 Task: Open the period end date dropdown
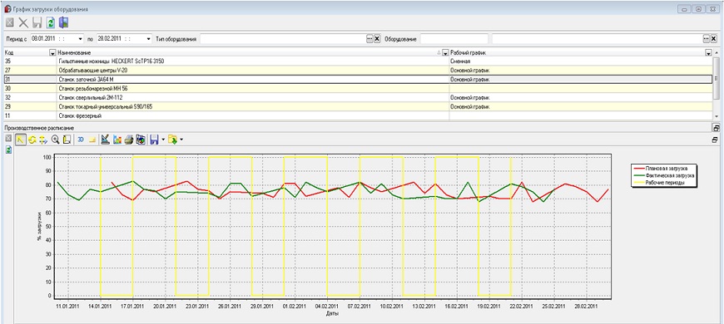click(148, 39)
